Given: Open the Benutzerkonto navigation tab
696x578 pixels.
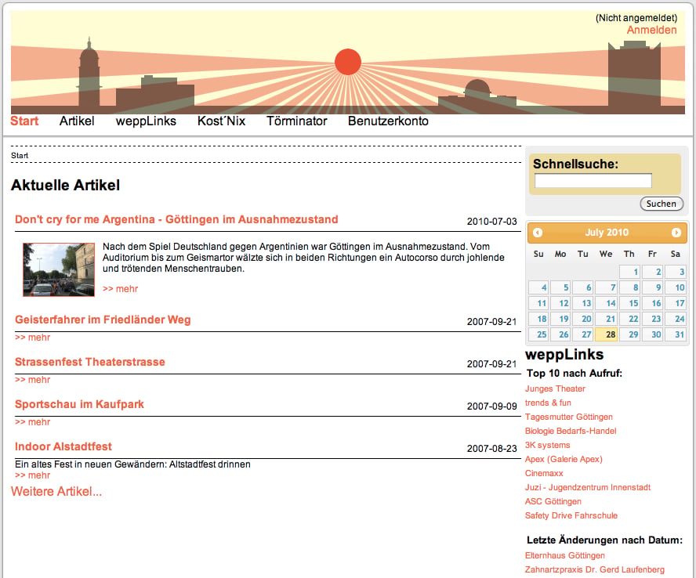Looking at the screenshot, I should tap(388, 121).
